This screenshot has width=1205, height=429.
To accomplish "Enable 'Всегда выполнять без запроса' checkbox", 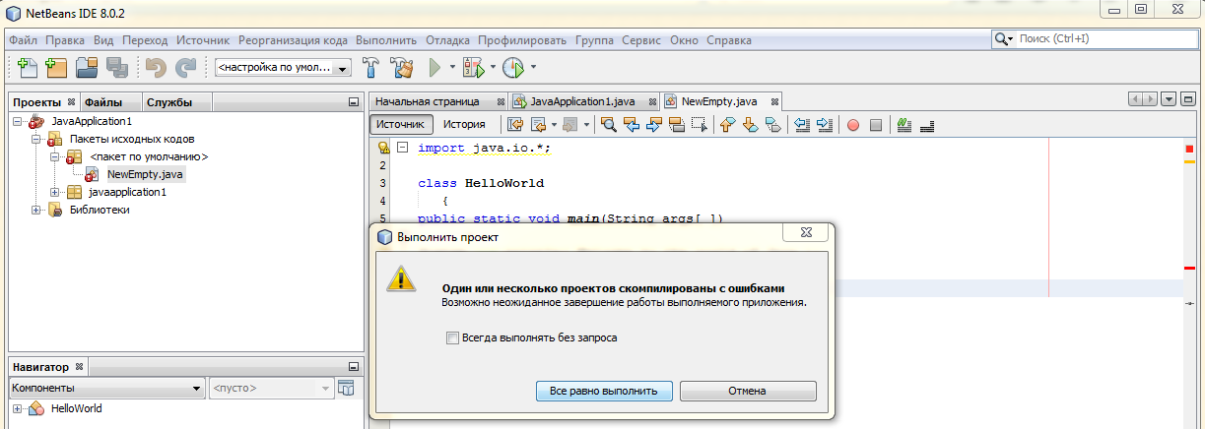I will click(453, 338).
